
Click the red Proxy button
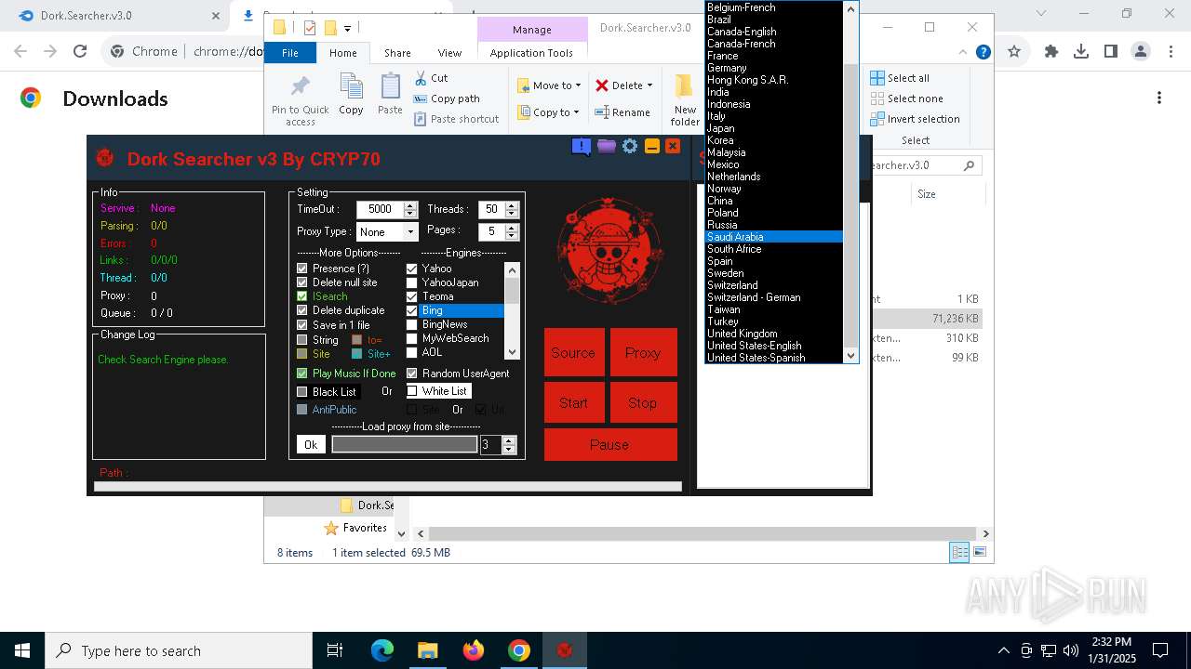click(x=643, y=353)
